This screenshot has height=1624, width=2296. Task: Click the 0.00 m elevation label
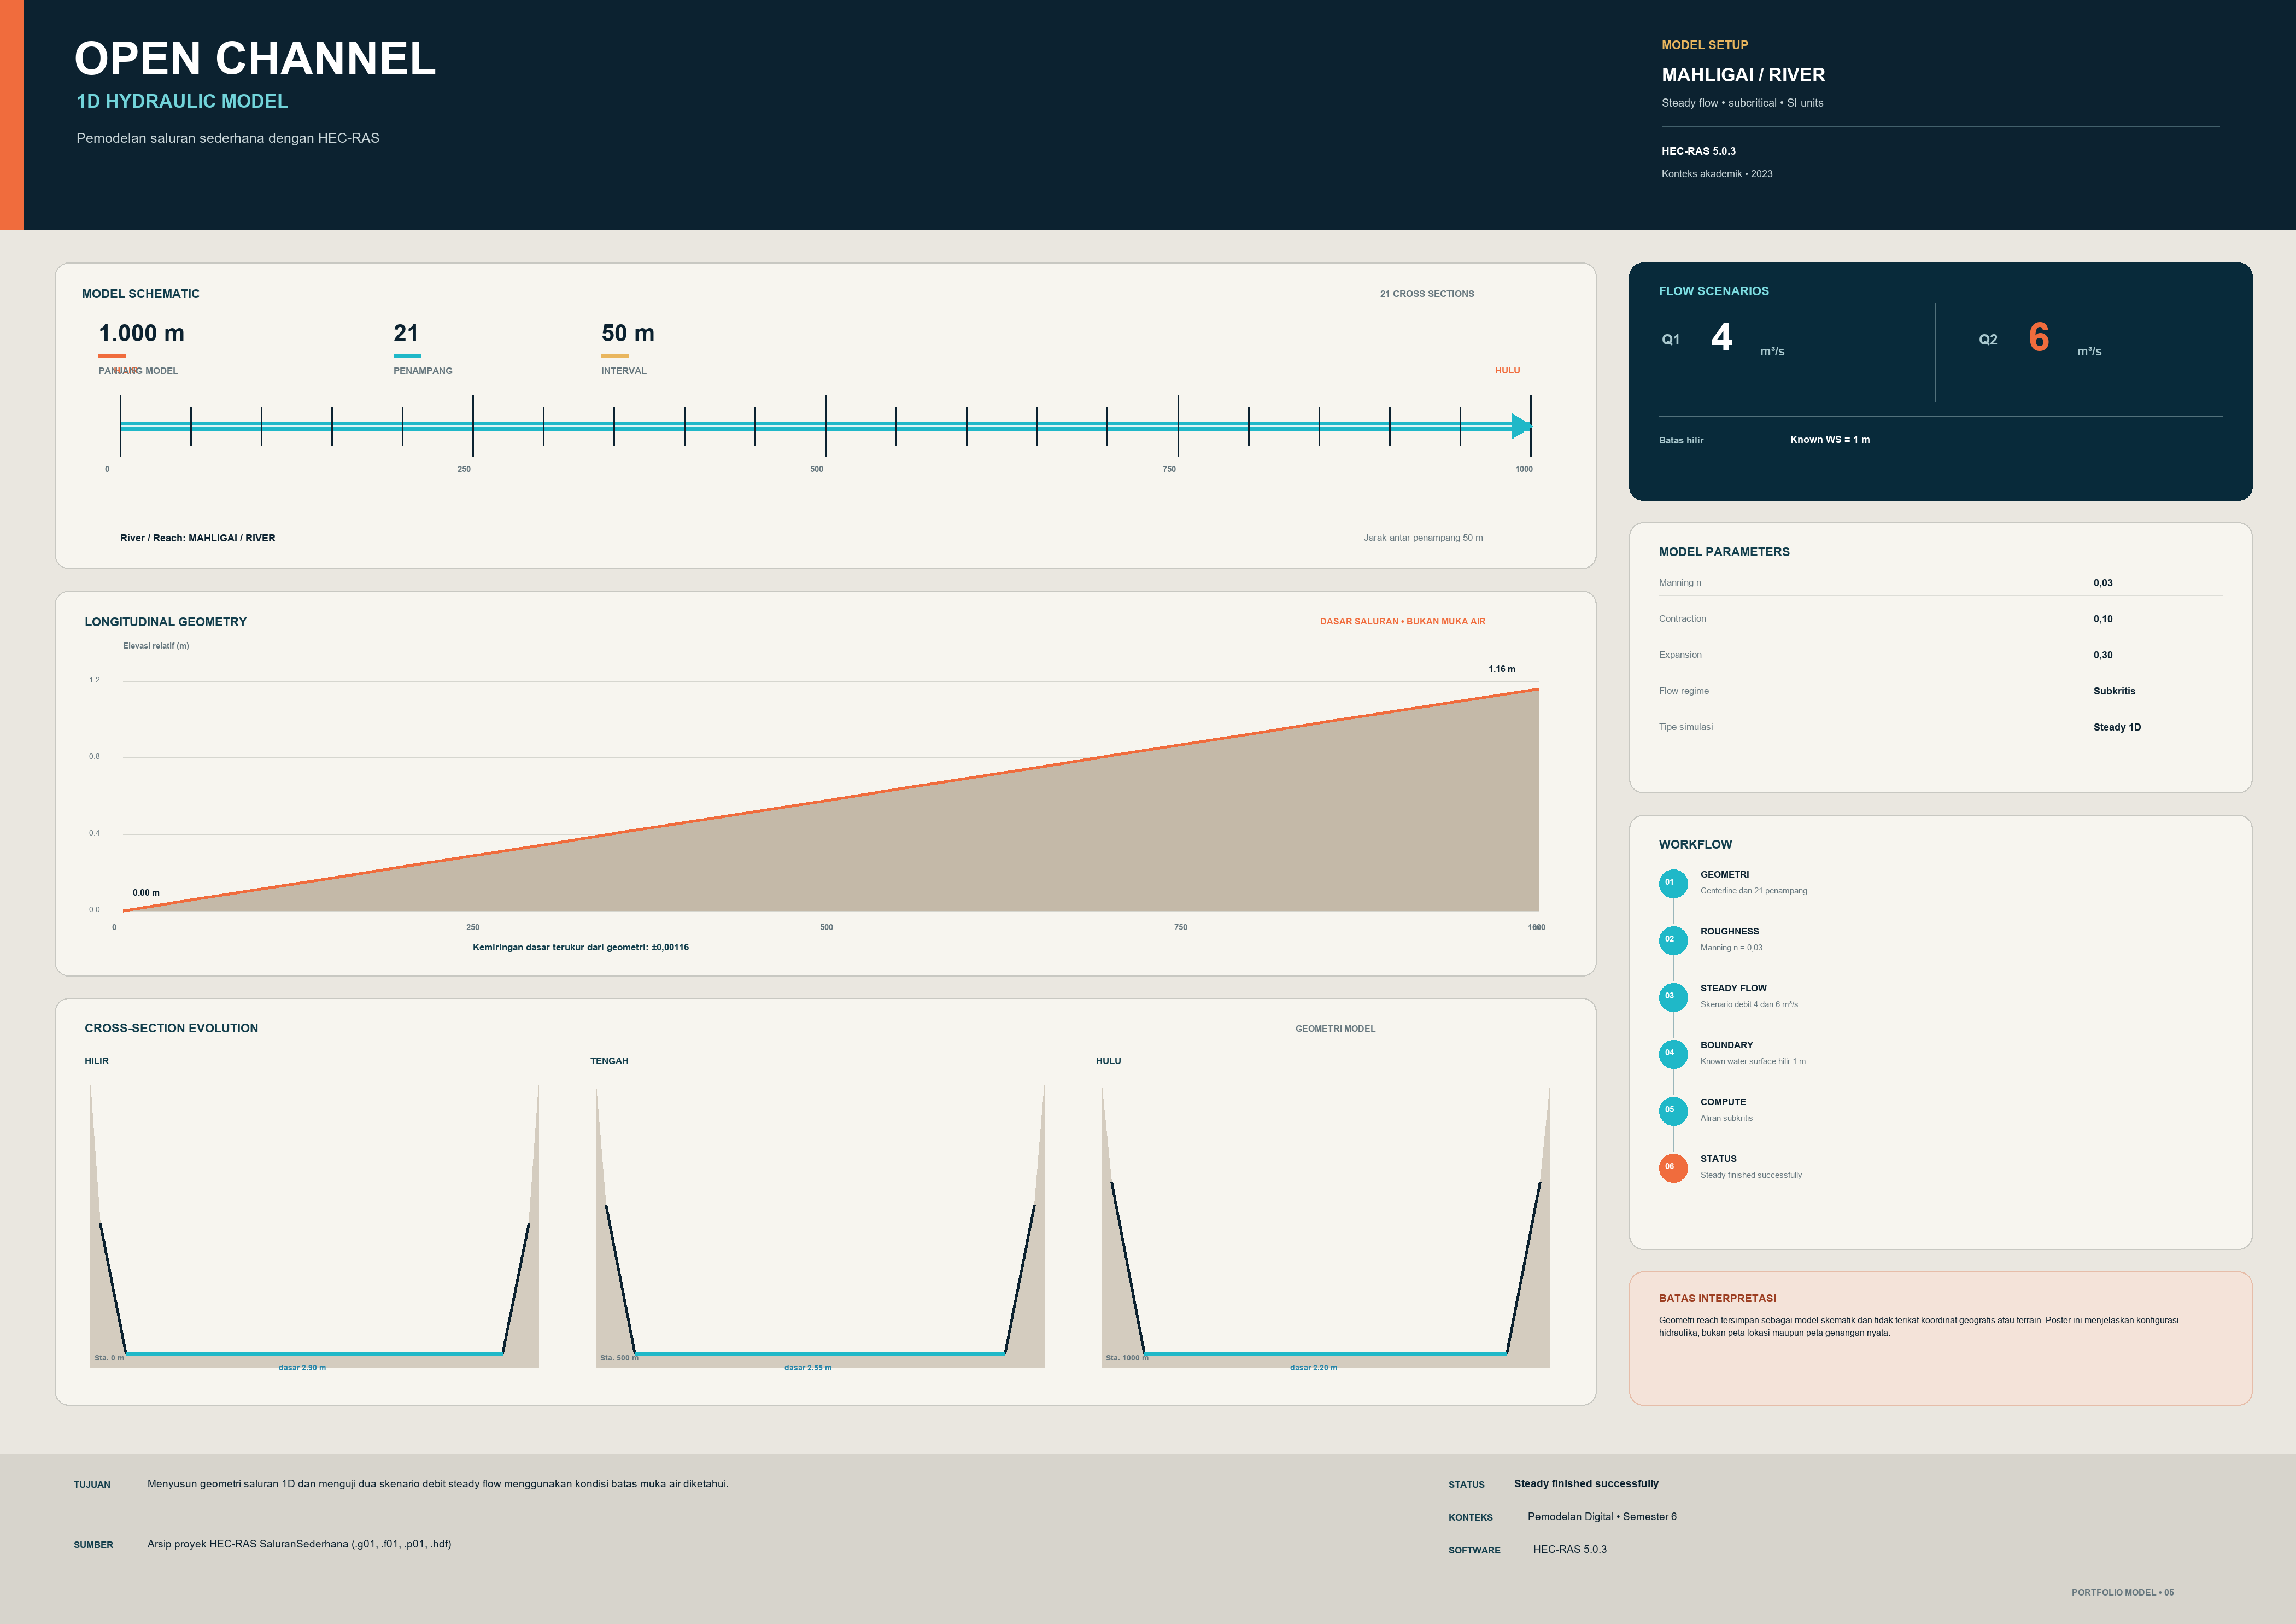click(x=146, y=893)
